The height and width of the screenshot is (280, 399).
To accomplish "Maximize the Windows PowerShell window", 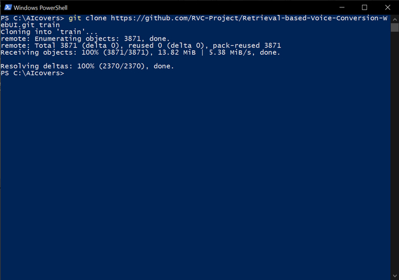I will pos(365,7).
